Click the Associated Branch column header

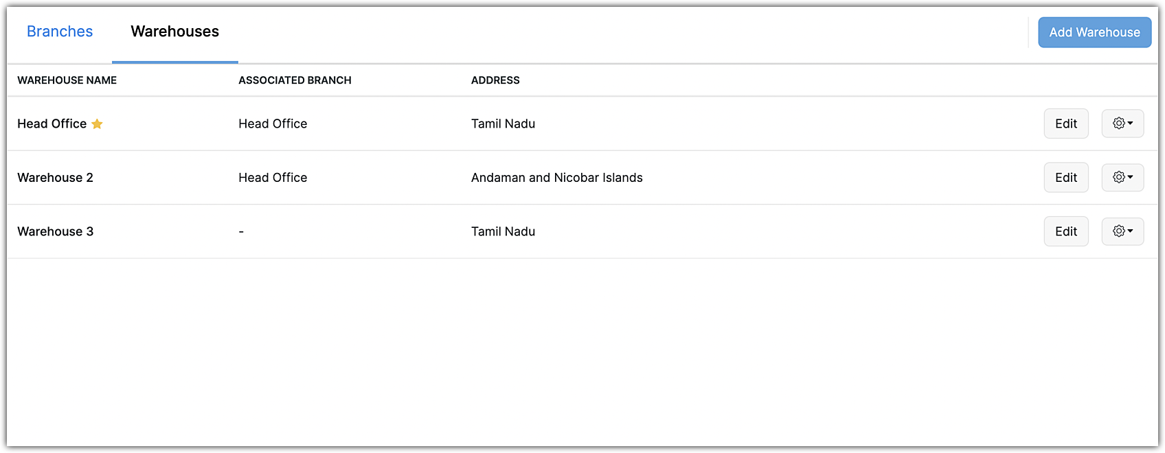point(295,80)
